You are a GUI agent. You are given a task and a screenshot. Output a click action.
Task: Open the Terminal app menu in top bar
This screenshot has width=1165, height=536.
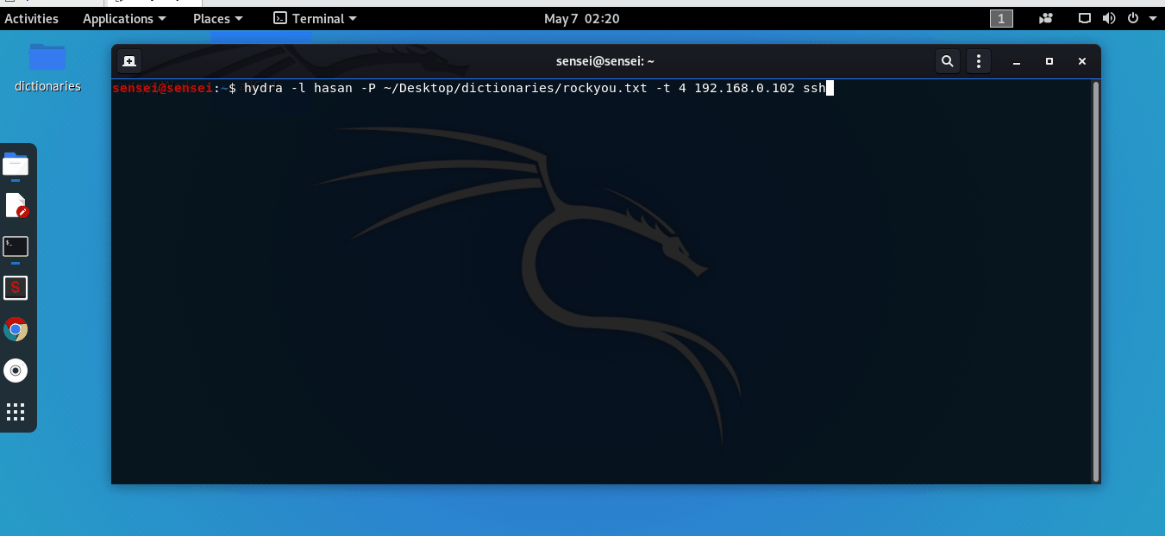(315, 18)
